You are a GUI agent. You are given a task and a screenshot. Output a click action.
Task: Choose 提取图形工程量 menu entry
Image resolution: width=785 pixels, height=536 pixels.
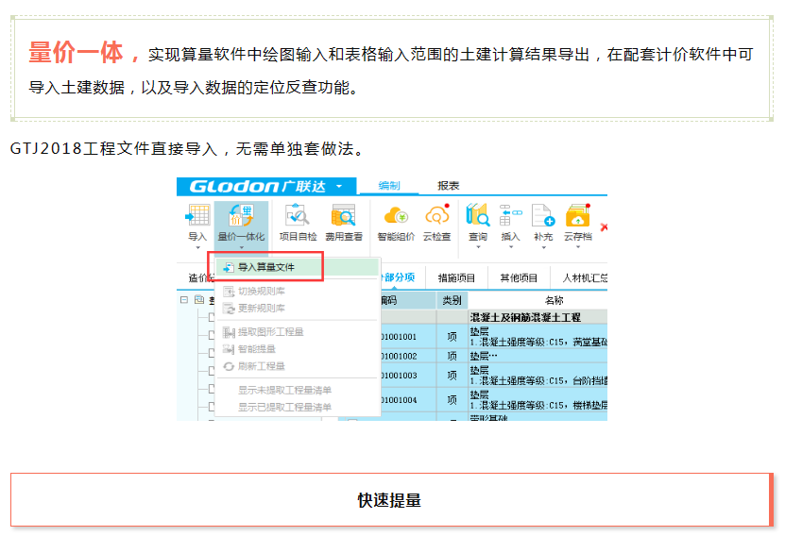(298, 332)
